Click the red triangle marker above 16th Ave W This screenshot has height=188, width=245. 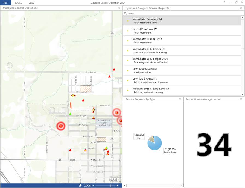click(x=114, y=69)
